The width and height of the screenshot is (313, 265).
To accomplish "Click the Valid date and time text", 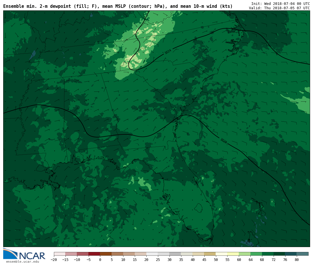I will 279,8.
